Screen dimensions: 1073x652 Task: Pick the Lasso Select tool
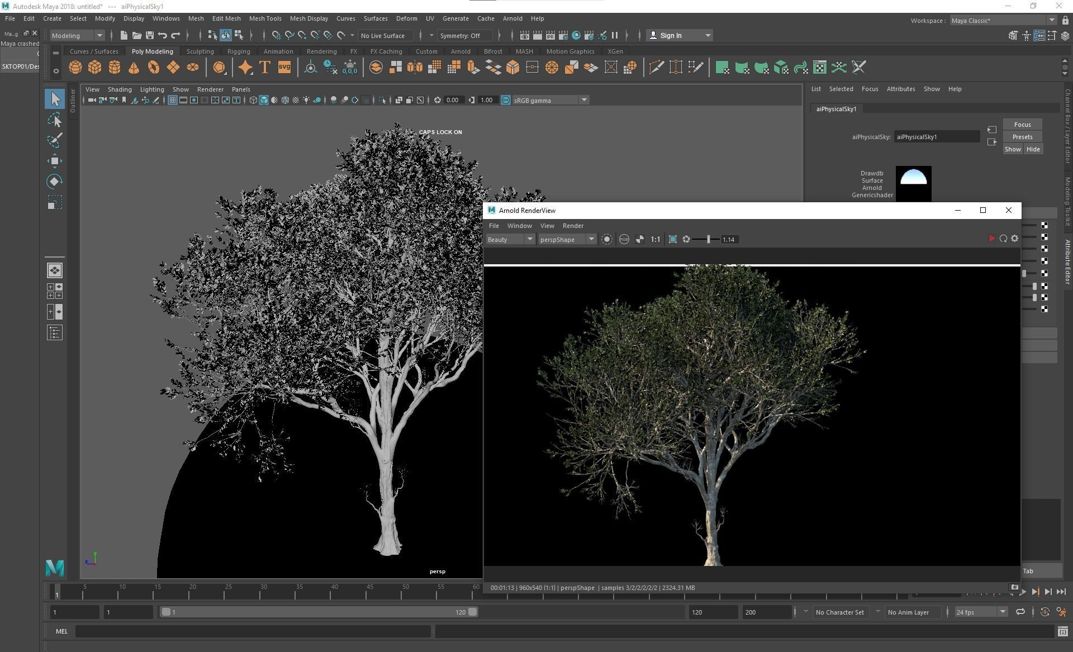55,120
